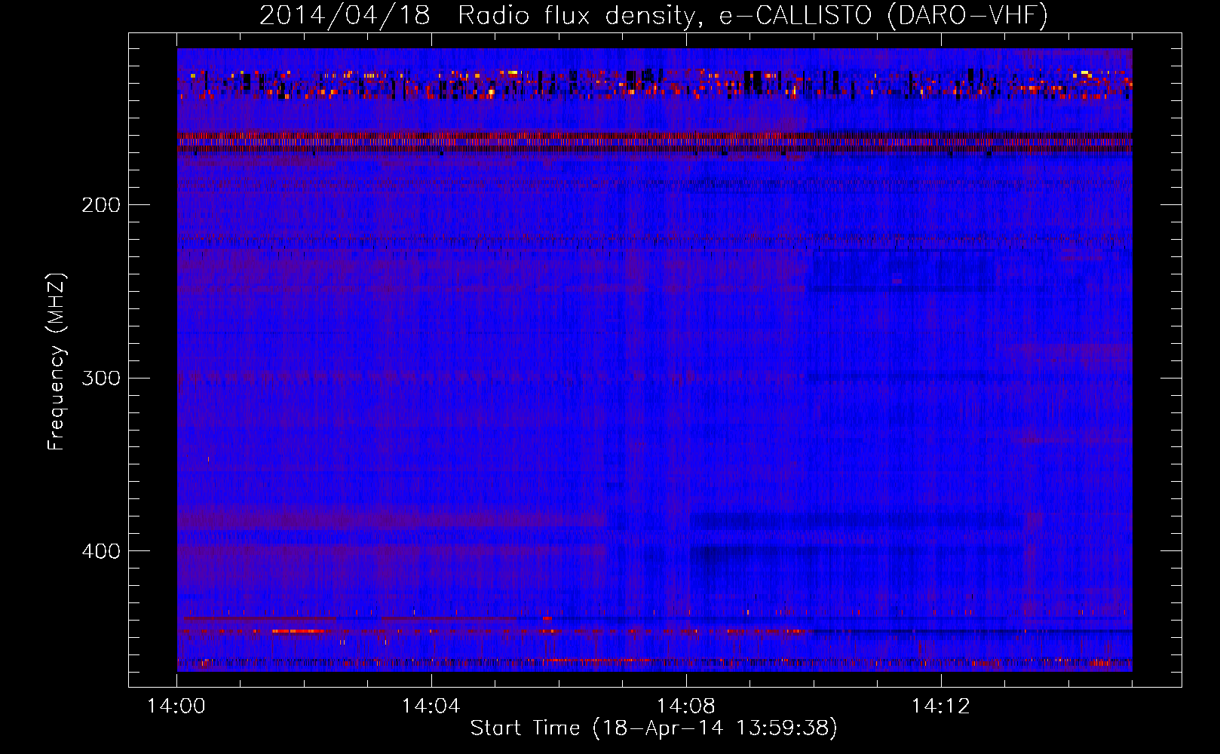
Task: Click the 200 frequency tick label
Action: point(100,205)
